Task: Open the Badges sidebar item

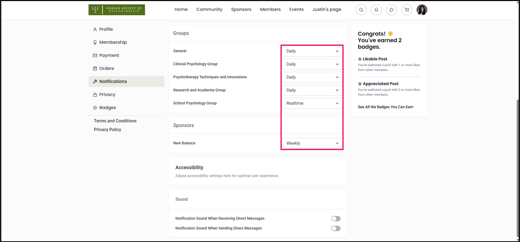Action: (x=107, y=108)
